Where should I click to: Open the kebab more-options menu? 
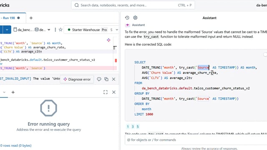pos(55,30)
